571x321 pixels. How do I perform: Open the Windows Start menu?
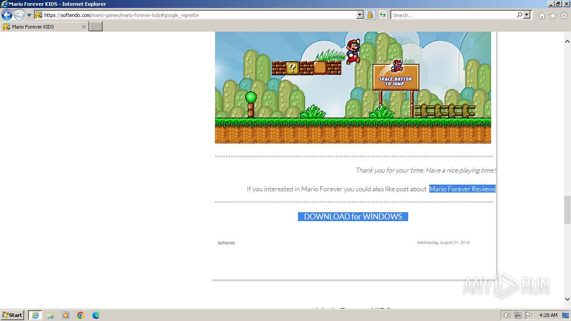point(12,315)
